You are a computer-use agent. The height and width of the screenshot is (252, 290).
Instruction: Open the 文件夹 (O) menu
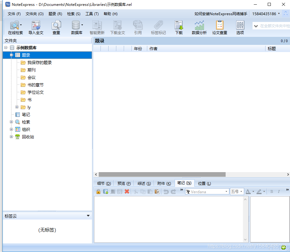34,14
